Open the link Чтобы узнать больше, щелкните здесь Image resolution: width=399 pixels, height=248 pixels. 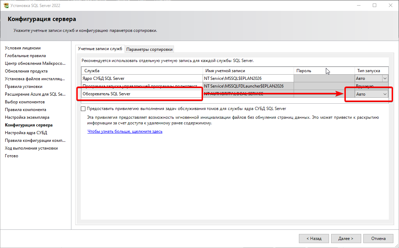pos(125,131)
